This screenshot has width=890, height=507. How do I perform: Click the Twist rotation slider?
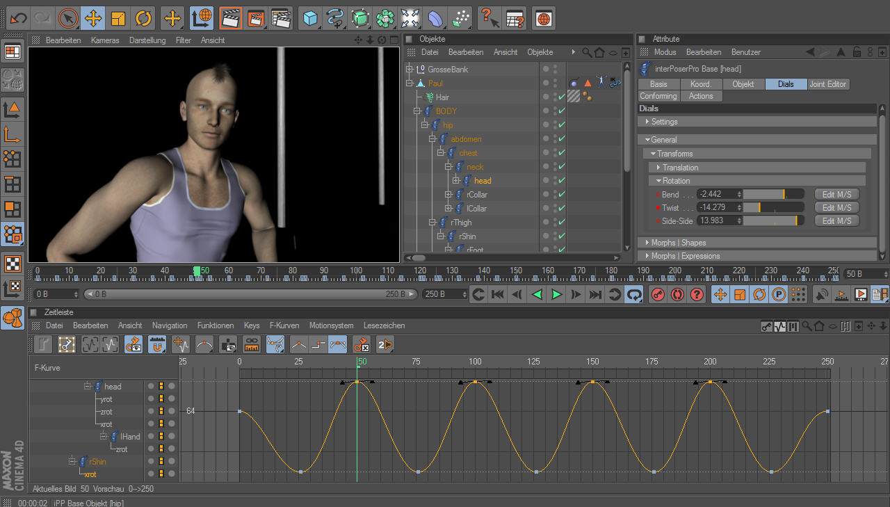click(x=773, y=208)
